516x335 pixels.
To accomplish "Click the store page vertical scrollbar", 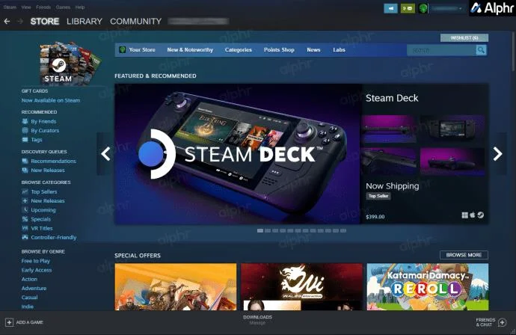I will click(x=513, y=51).
